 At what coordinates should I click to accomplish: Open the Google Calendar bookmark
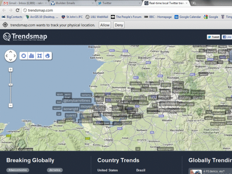tap(188, 17)
